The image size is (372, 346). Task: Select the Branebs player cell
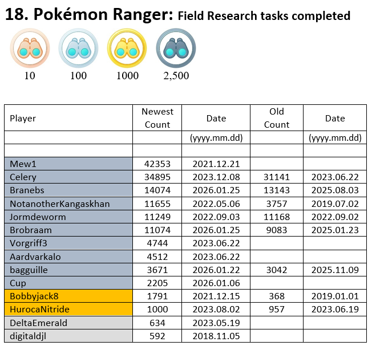[x=27, y=190]
